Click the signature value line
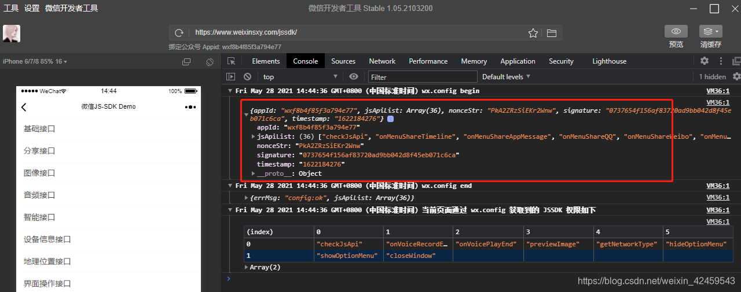Screen dimensions: 741x292 358,155
